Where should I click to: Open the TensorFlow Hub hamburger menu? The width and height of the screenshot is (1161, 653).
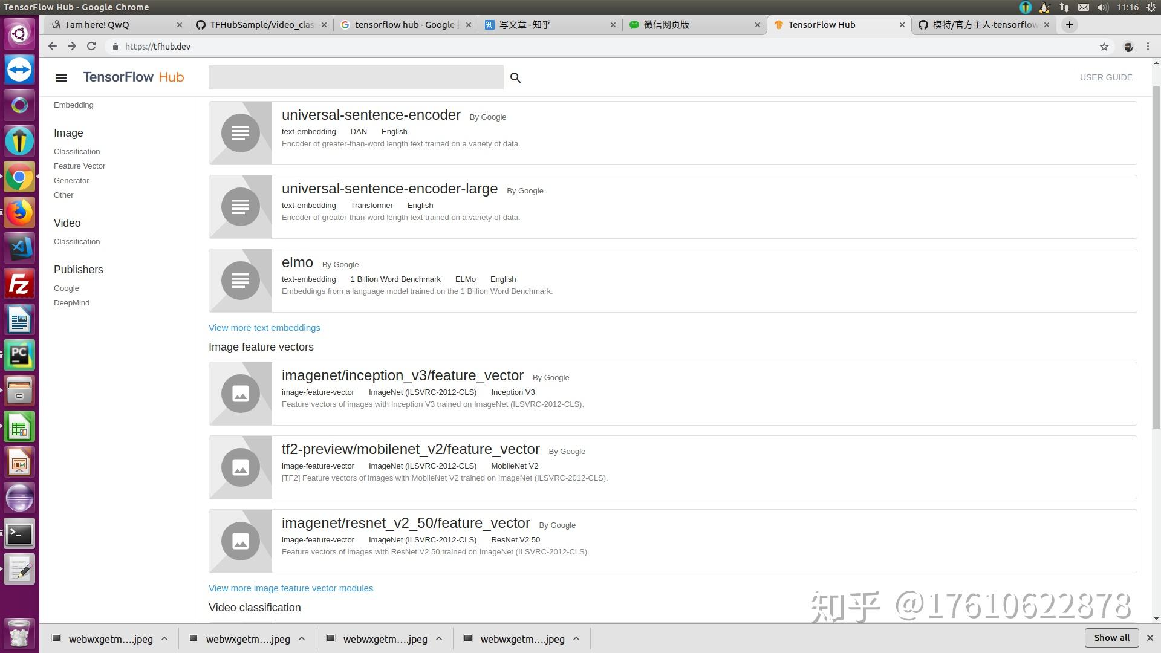[60, 77]
